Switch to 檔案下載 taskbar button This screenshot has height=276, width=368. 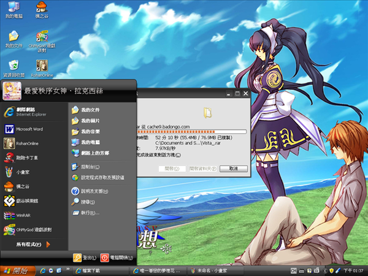101,271
